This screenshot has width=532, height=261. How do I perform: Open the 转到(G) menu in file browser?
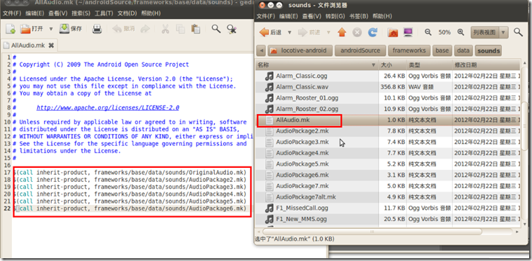tap(335, 16)
